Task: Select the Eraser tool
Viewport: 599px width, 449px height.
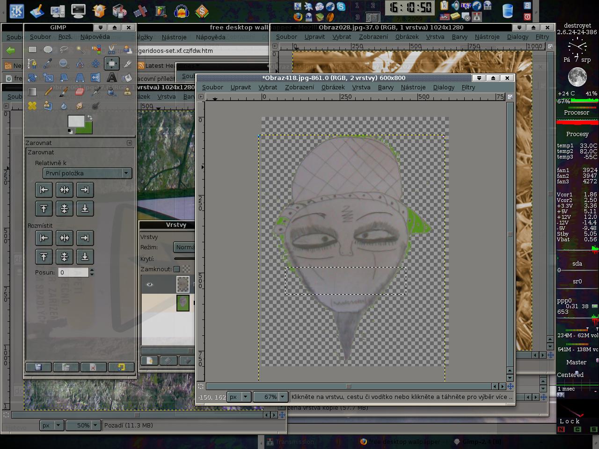Action: click(80, 92)
